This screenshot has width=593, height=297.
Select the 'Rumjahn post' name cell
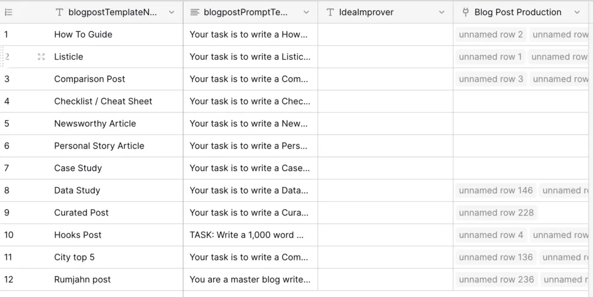(82, 280)
